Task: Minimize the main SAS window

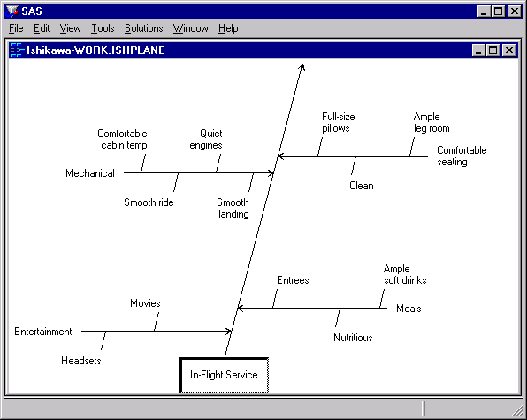Action: click(484, 11)
